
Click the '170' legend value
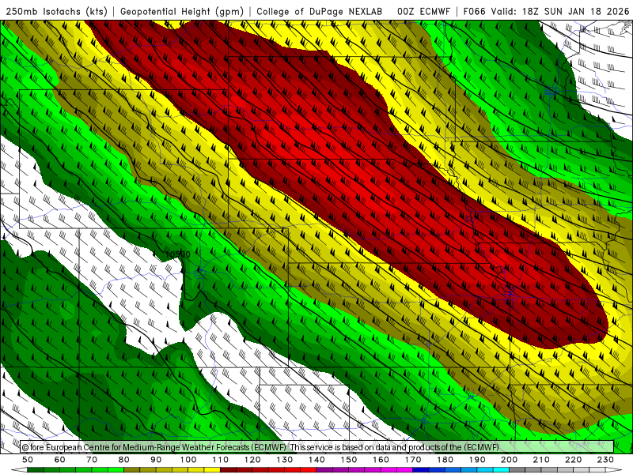(412, 460)
